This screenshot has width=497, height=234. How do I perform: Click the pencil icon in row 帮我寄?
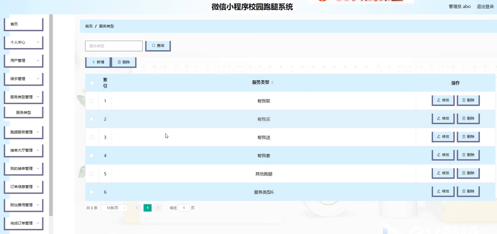point(439,155)
